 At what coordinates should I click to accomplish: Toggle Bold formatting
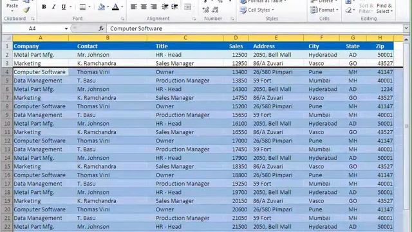click(x=44, y=7)
